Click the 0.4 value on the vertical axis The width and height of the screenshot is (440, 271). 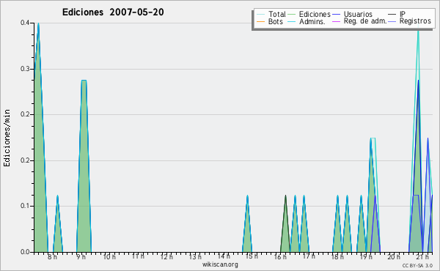point(25,23)
